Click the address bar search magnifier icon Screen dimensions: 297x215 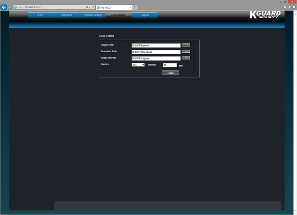click(x=87, y=7)
